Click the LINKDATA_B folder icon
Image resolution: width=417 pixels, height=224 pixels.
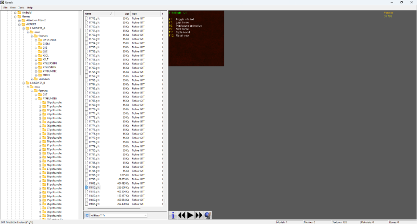pyautogui.click(x=28, y=83)
